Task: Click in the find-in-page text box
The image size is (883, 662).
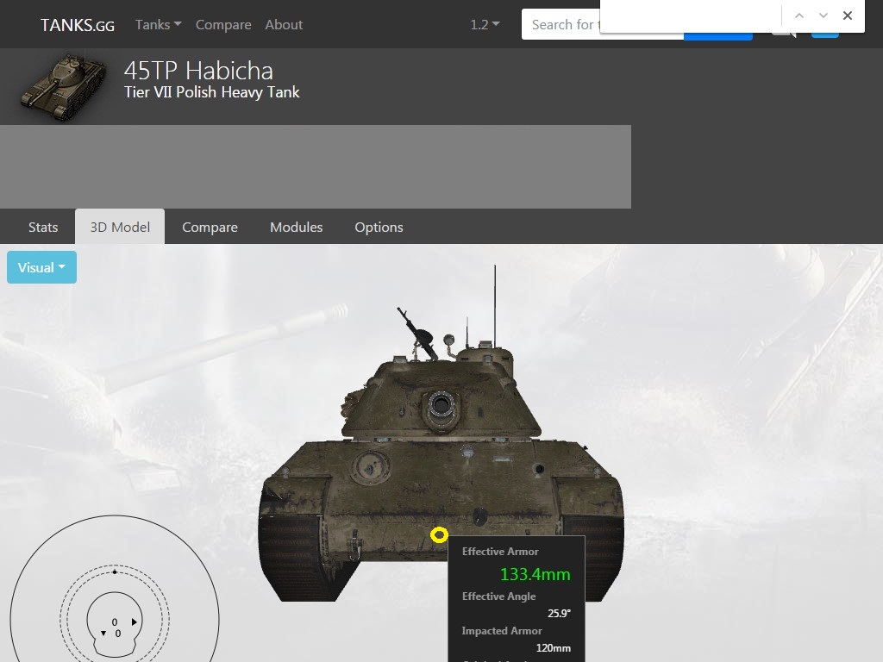Action: pos(692,16)
